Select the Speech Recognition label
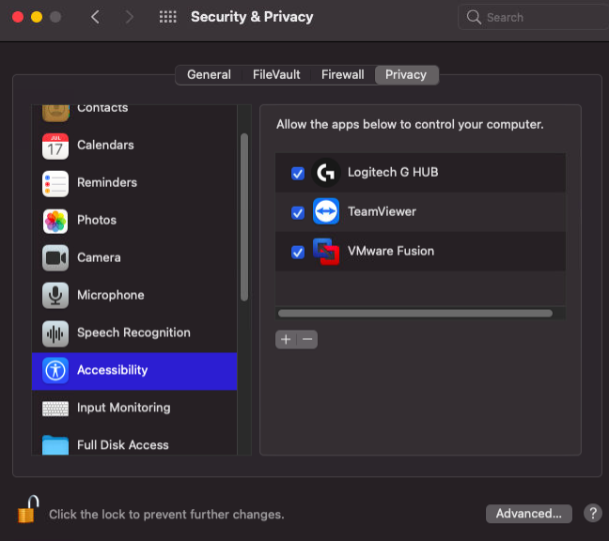This screenshot has height=541, width=609. [x=133, y=332]
